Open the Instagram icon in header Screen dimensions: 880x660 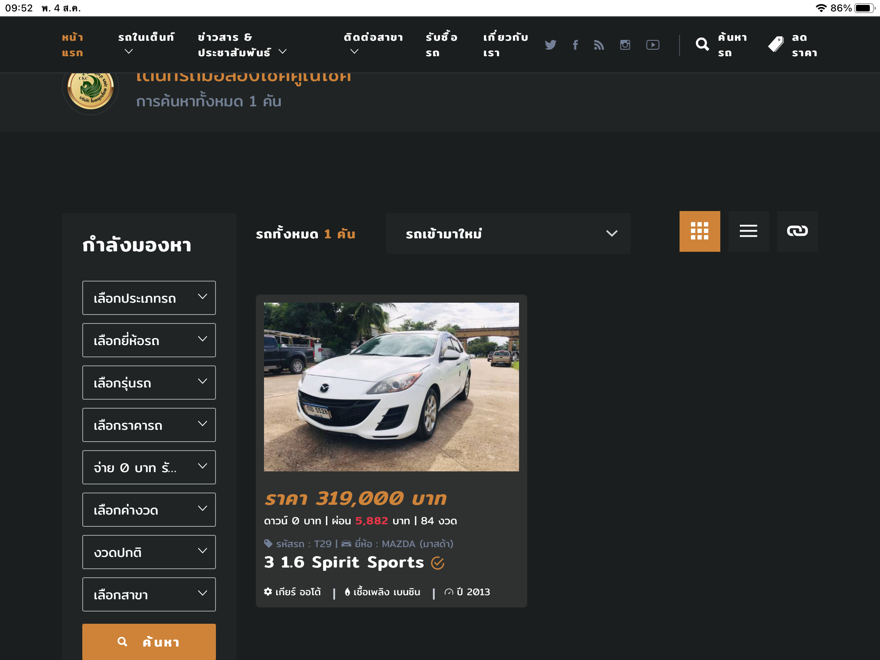click(625, 45)
